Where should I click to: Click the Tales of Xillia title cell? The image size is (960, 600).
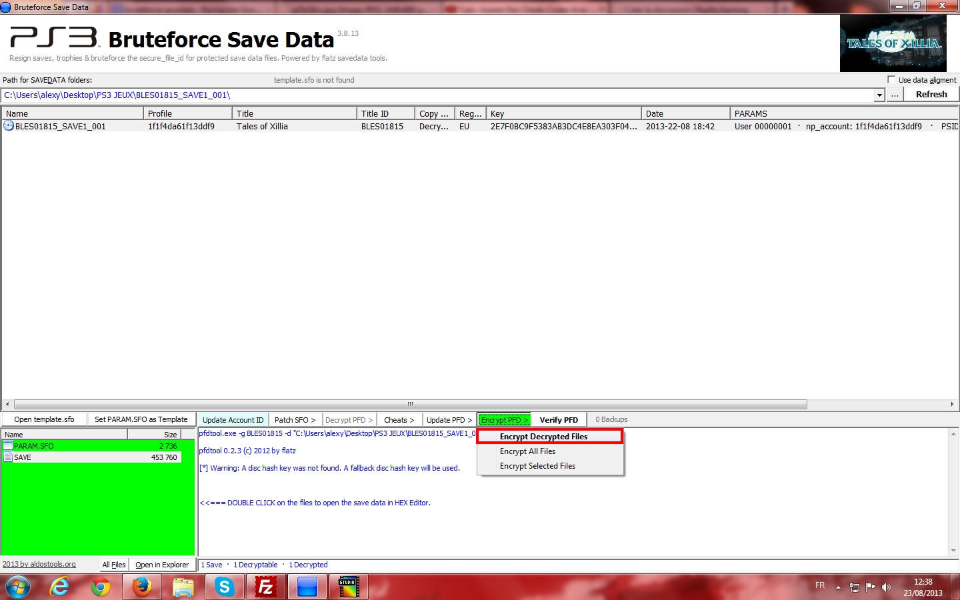(x=262, y=126)
